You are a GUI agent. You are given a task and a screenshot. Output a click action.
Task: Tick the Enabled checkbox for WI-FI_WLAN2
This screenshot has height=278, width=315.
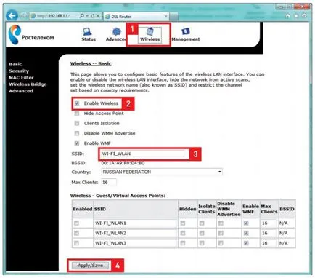click(77, 233)
